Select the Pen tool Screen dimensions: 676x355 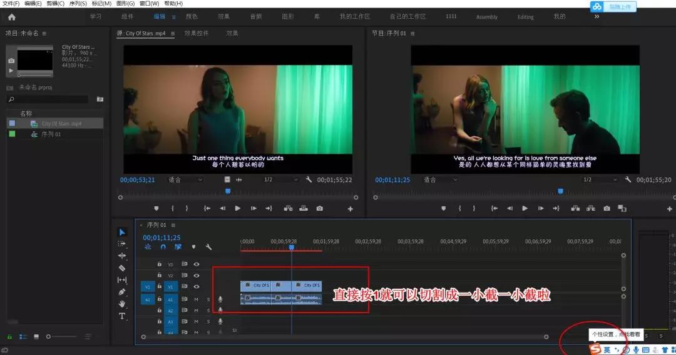(x=122, y=292)
